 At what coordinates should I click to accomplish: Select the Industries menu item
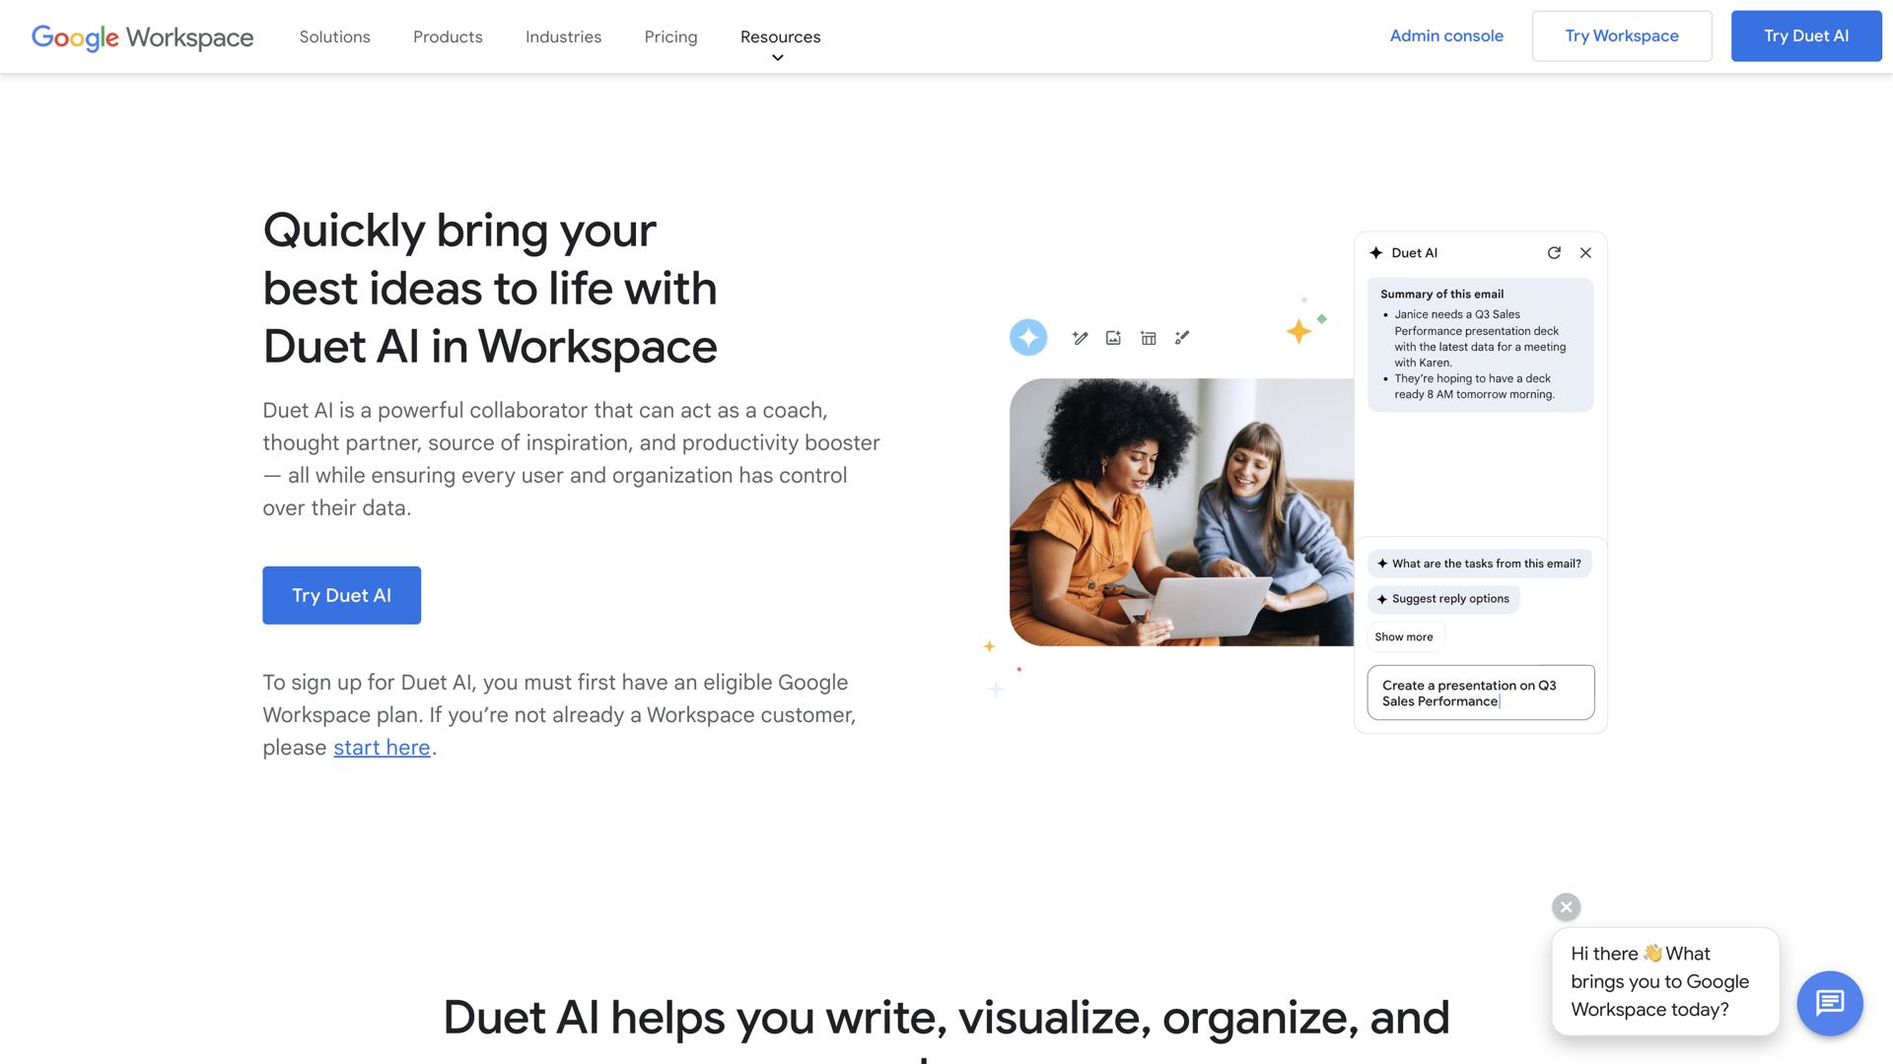(563, 36)
